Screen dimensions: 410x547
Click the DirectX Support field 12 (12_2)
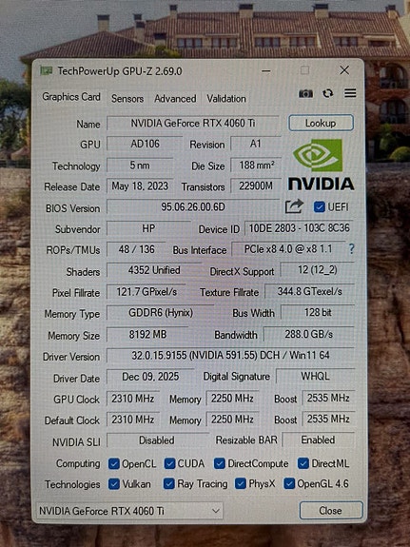317,269
